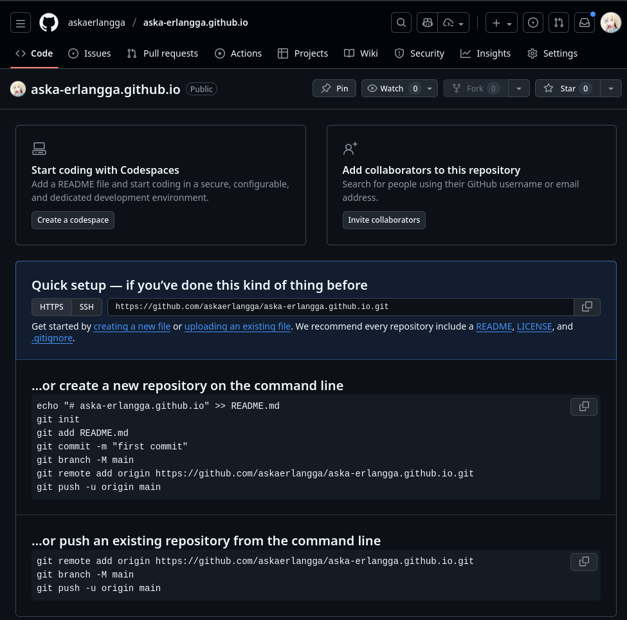Select the clone URL text field
627x620 pixels.
click(x=341, y=306)
